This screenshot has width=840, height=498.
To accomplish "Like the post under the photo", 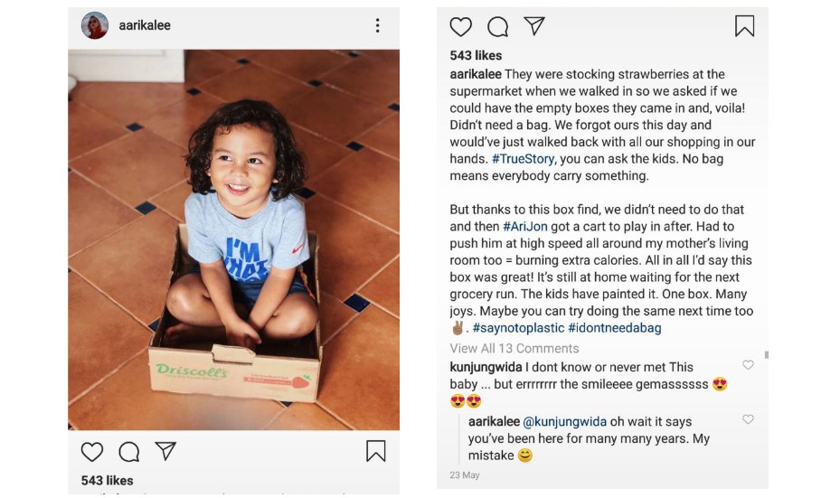I will 92,451.
